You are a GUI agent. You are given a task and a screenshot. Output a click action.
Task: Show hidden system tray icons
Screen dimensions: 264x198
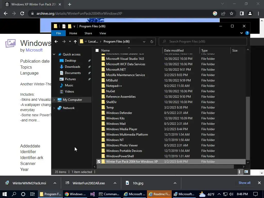coord(219,194)
